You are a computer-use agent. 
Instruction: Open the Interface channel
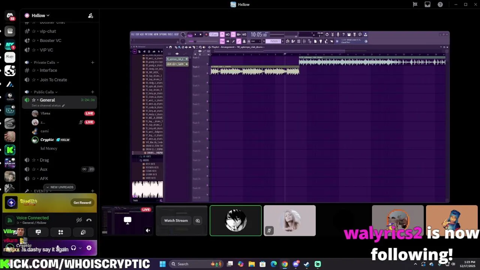pos(49,70)
